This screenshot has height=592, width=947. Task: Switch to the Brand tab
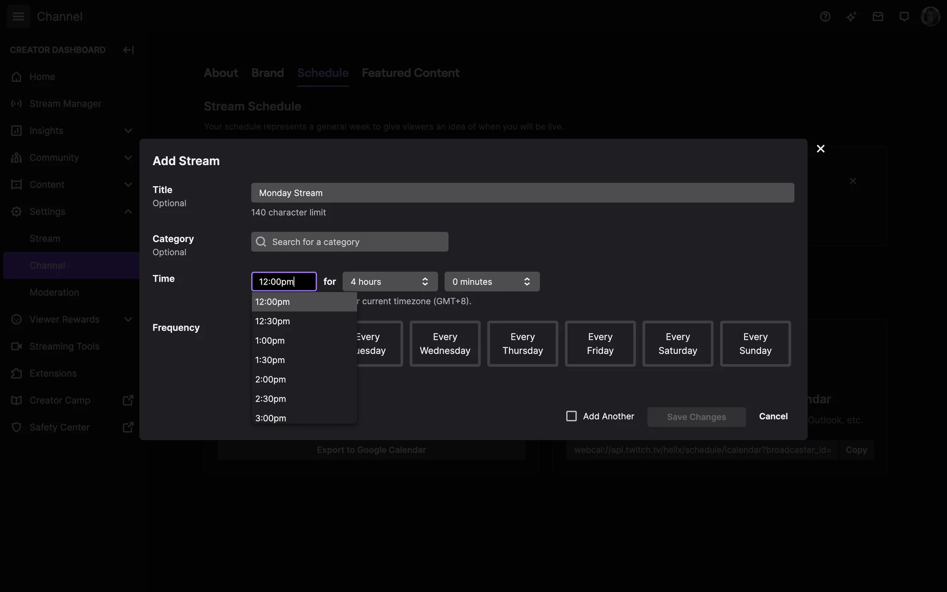(267, 73)
